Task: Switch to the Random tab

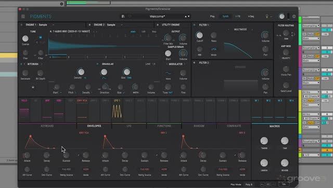Action: (199, 126)
